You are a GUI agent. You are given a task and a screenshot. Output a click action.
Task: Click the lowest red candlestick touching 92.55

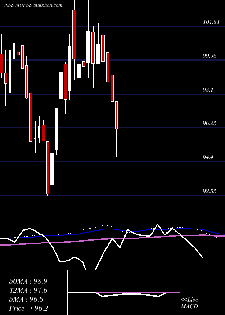point(48,168)
